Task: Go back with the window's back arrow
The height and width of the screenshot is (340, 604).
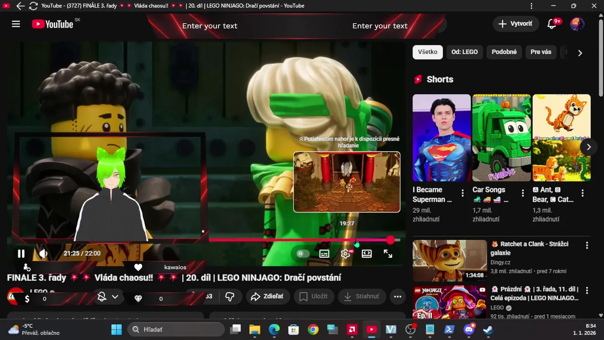Action: pyautogui.click(x=20, y=6)
